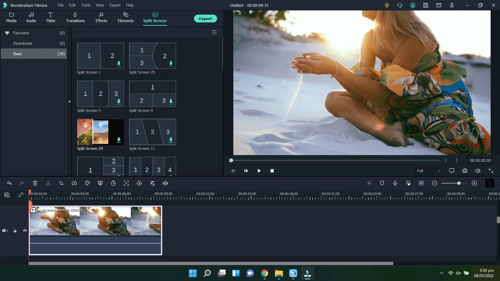The image size is (500, 281).
Task: Select Basic split screen category
Action: (x=34, y=54)
